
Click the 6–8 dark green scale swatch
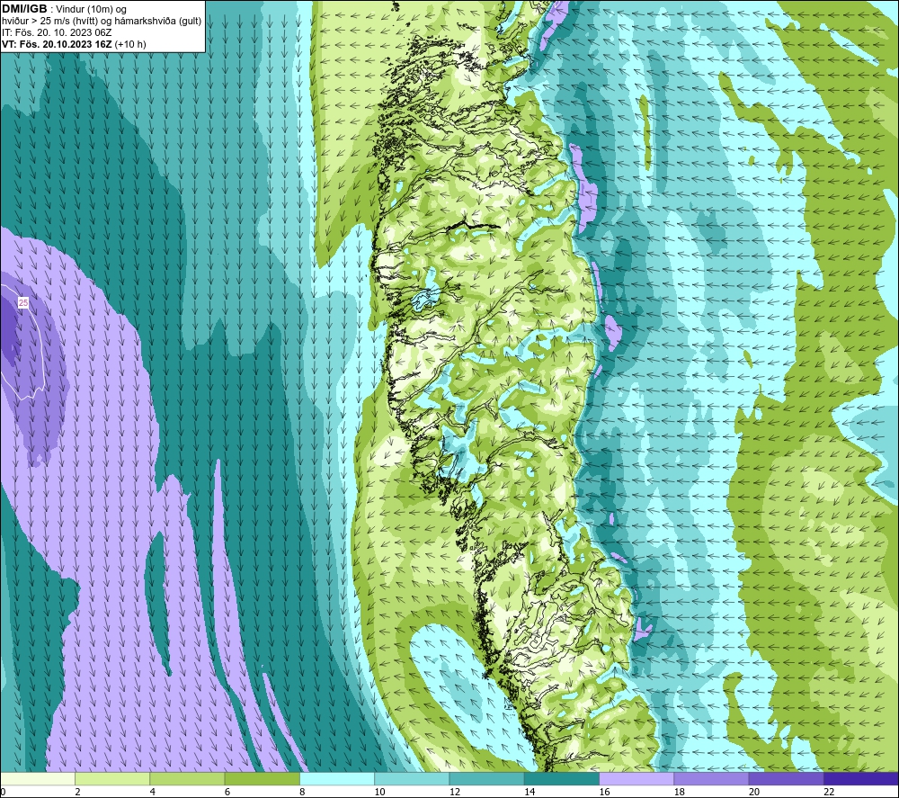tap(262, 778)
